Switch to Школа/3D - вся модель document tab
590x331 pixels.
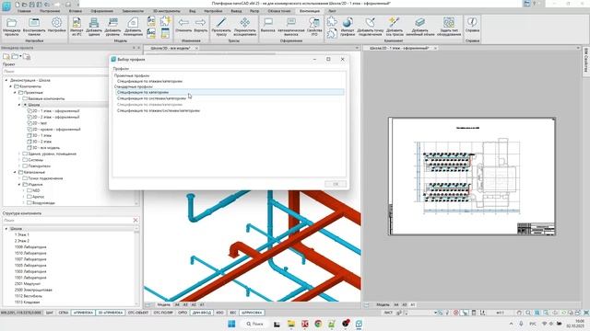pyautogui.click(x=171, y=48)
